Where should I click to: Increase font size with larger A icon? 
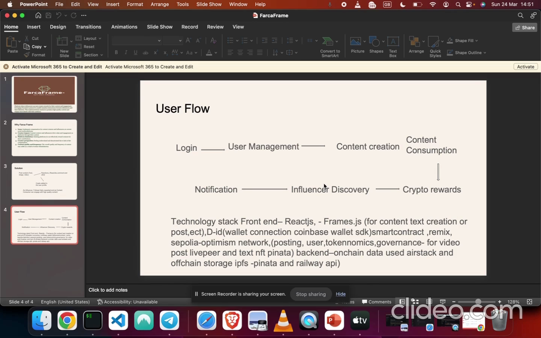188,41
